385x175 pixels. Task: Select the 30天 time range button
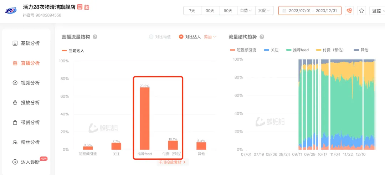pyautogui.click(x=210, y=11)
